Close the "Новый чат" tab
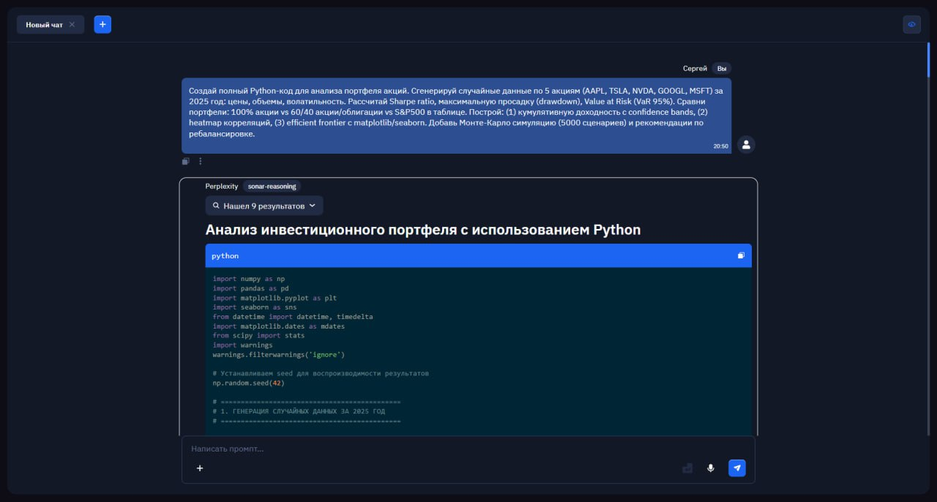Screen dimensions: 937x502 [72, 24]
